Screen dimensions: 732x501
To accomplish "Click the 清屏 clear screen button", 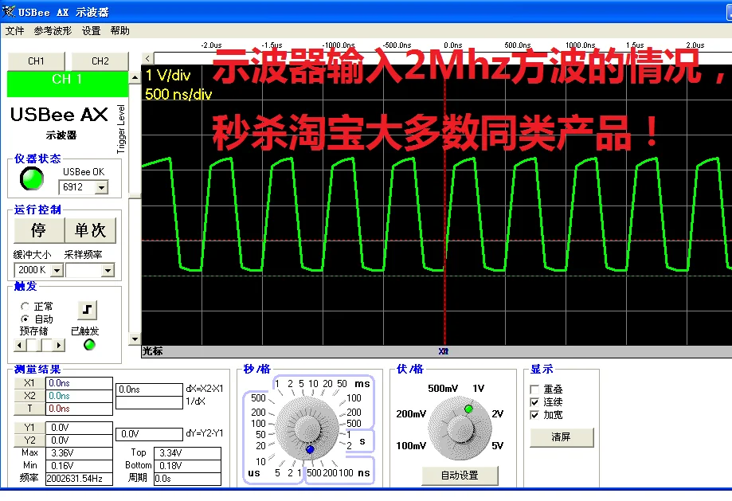I will pos(562,437).
